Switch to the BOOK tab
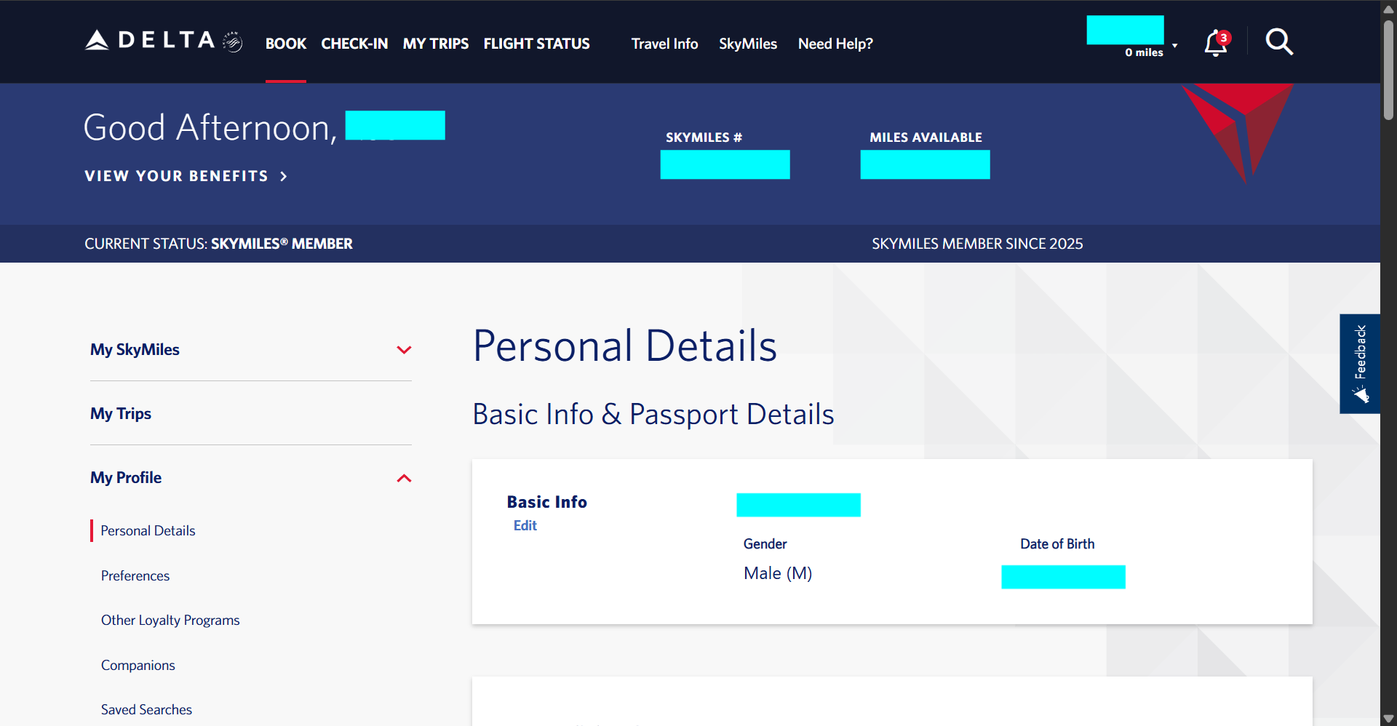Viewport: 1397px width, 726px height. (x=285, y=44)
